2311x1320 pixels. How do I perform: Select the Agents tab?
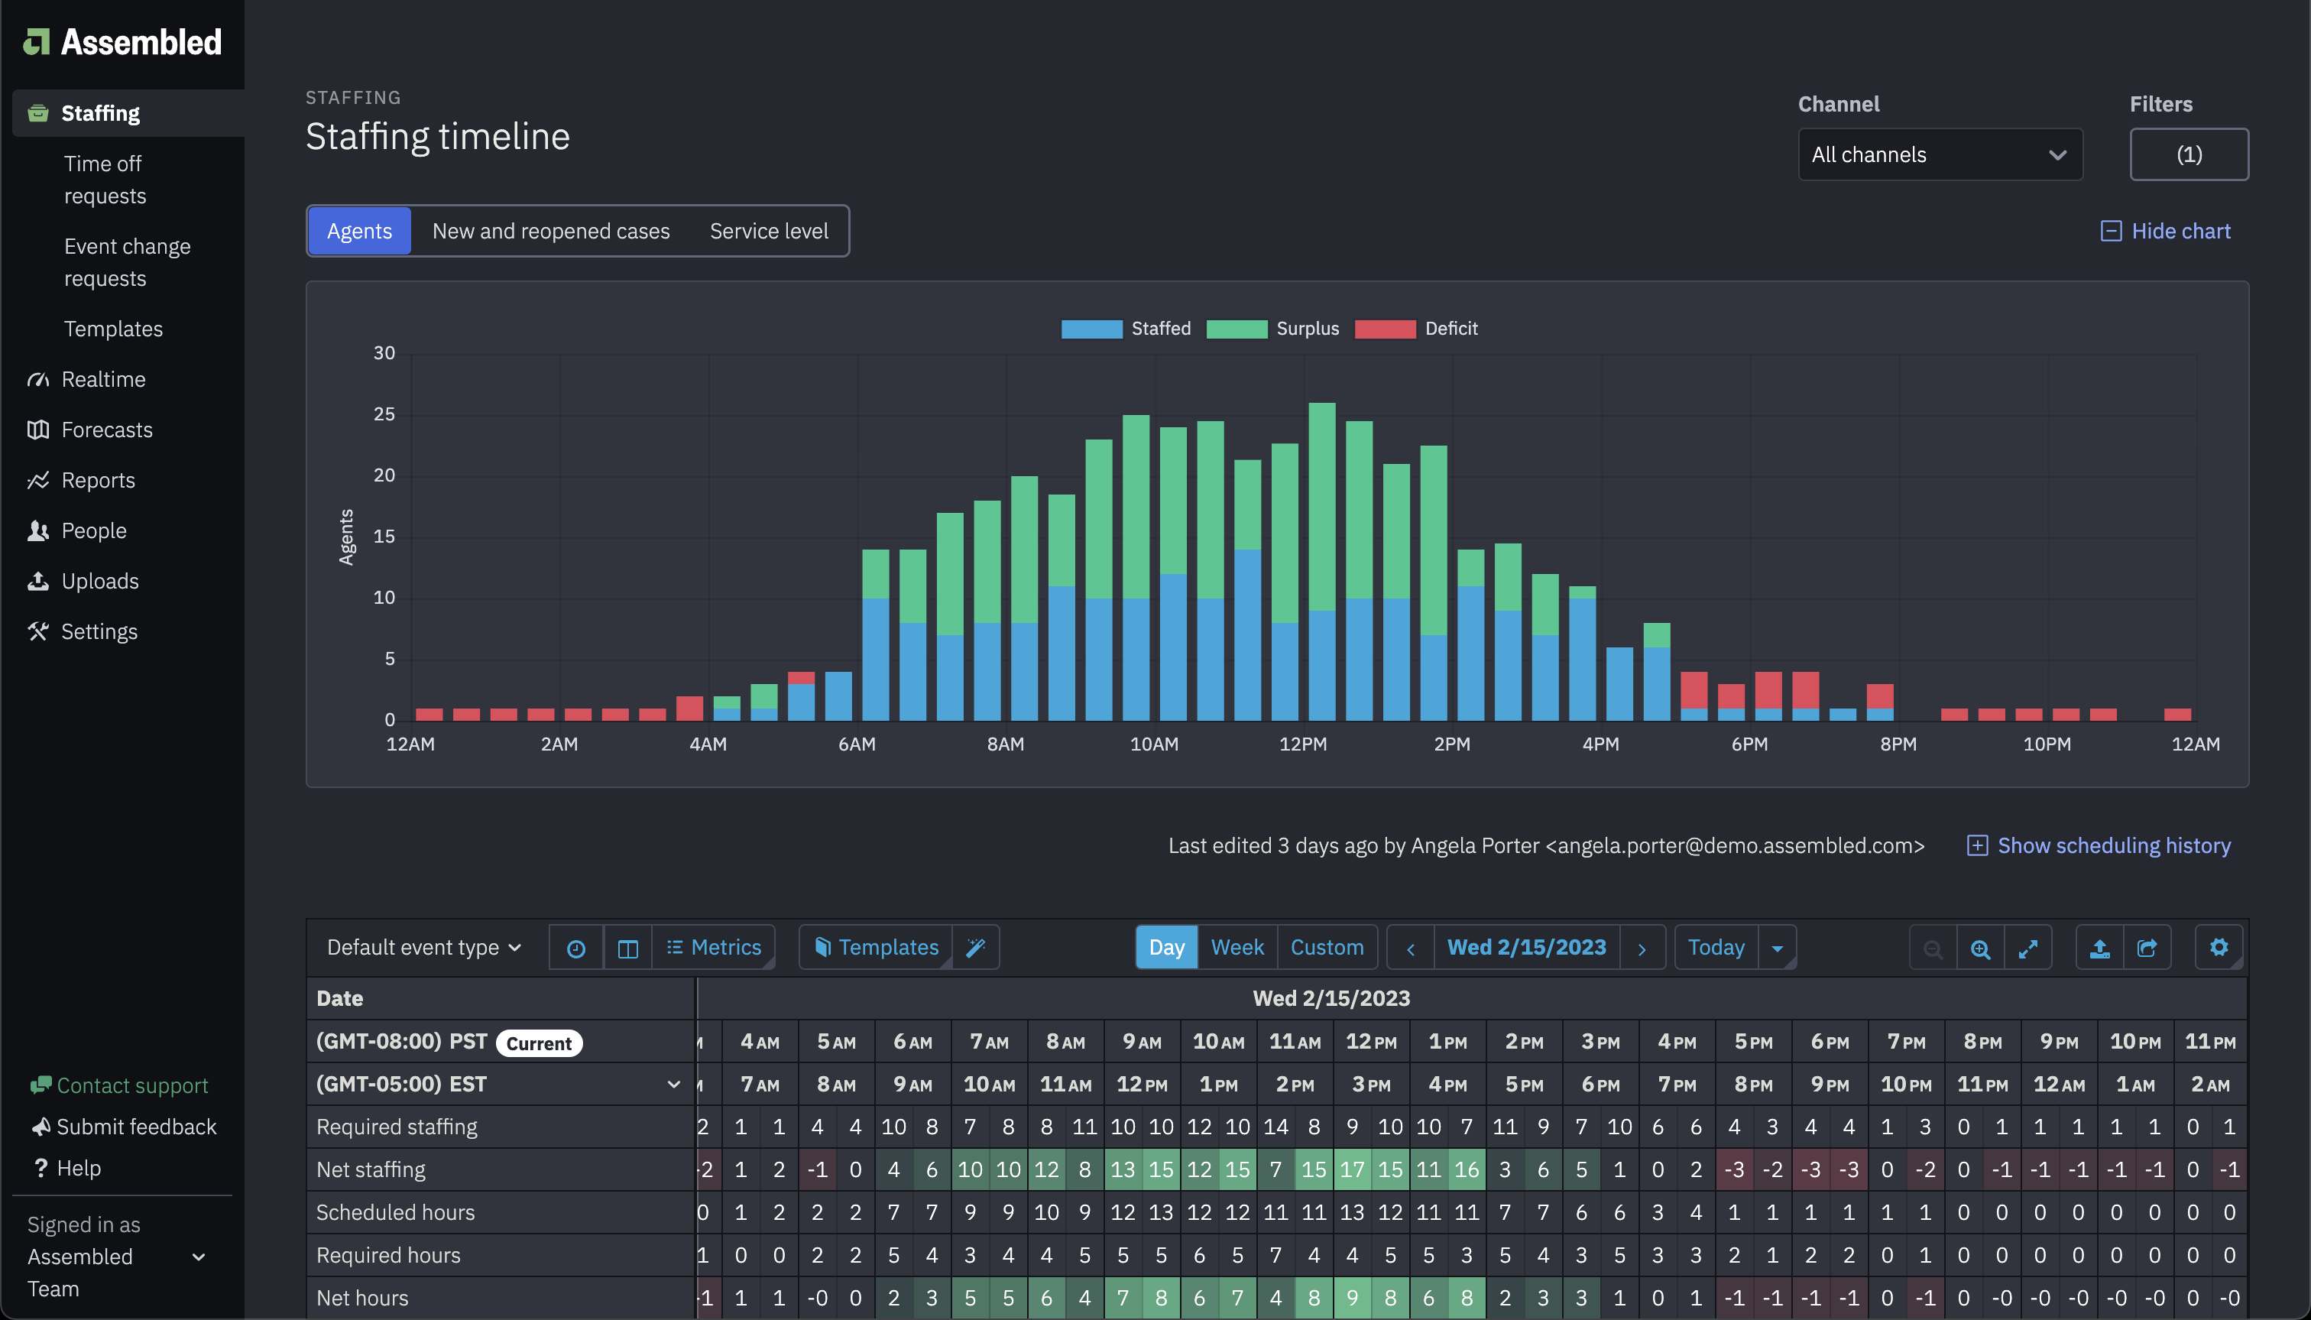[x=360, y=231]
